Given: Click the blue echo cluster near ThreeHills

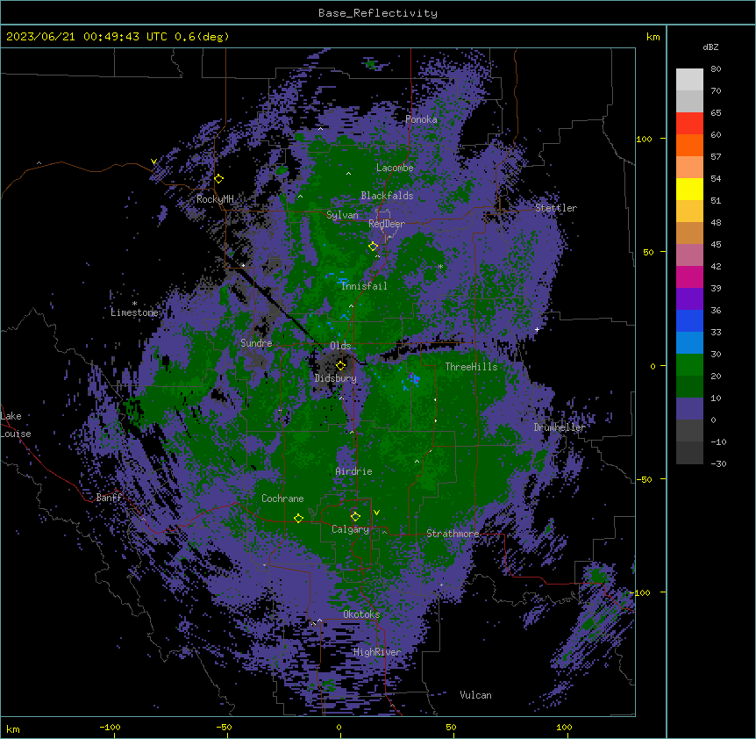Looking at the screenshot, I should coord(410,381).
